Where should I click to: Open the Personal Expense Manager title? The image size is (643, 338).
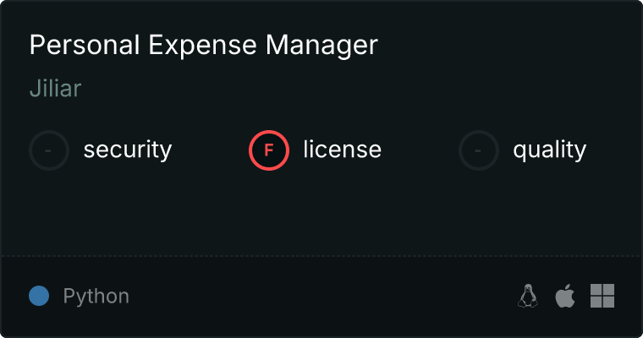point(203,46)
